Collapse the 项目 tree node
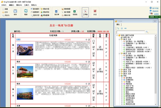Image resolution: width=161 pixels, height=108 pixels. click(x=119, y=76)
